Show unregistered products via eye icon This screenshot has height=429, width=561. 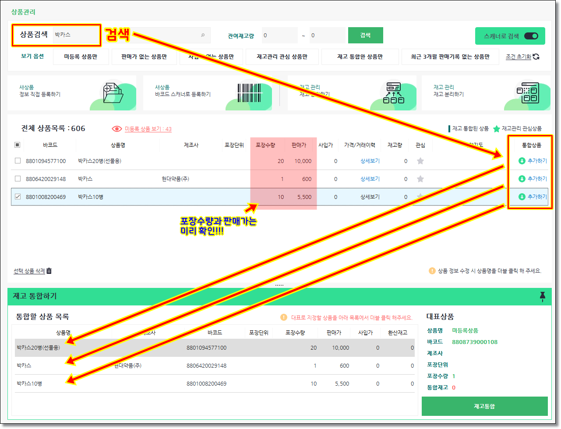(117, 129)
